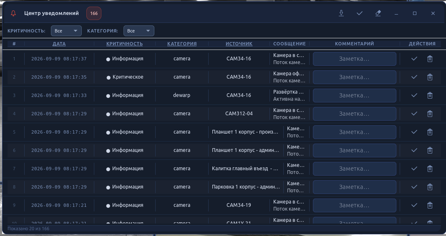Image resolution: width=446 pixels, height=236 pixels.
Task: Clear notifications with the eraser icon
Action: [378, 13]
